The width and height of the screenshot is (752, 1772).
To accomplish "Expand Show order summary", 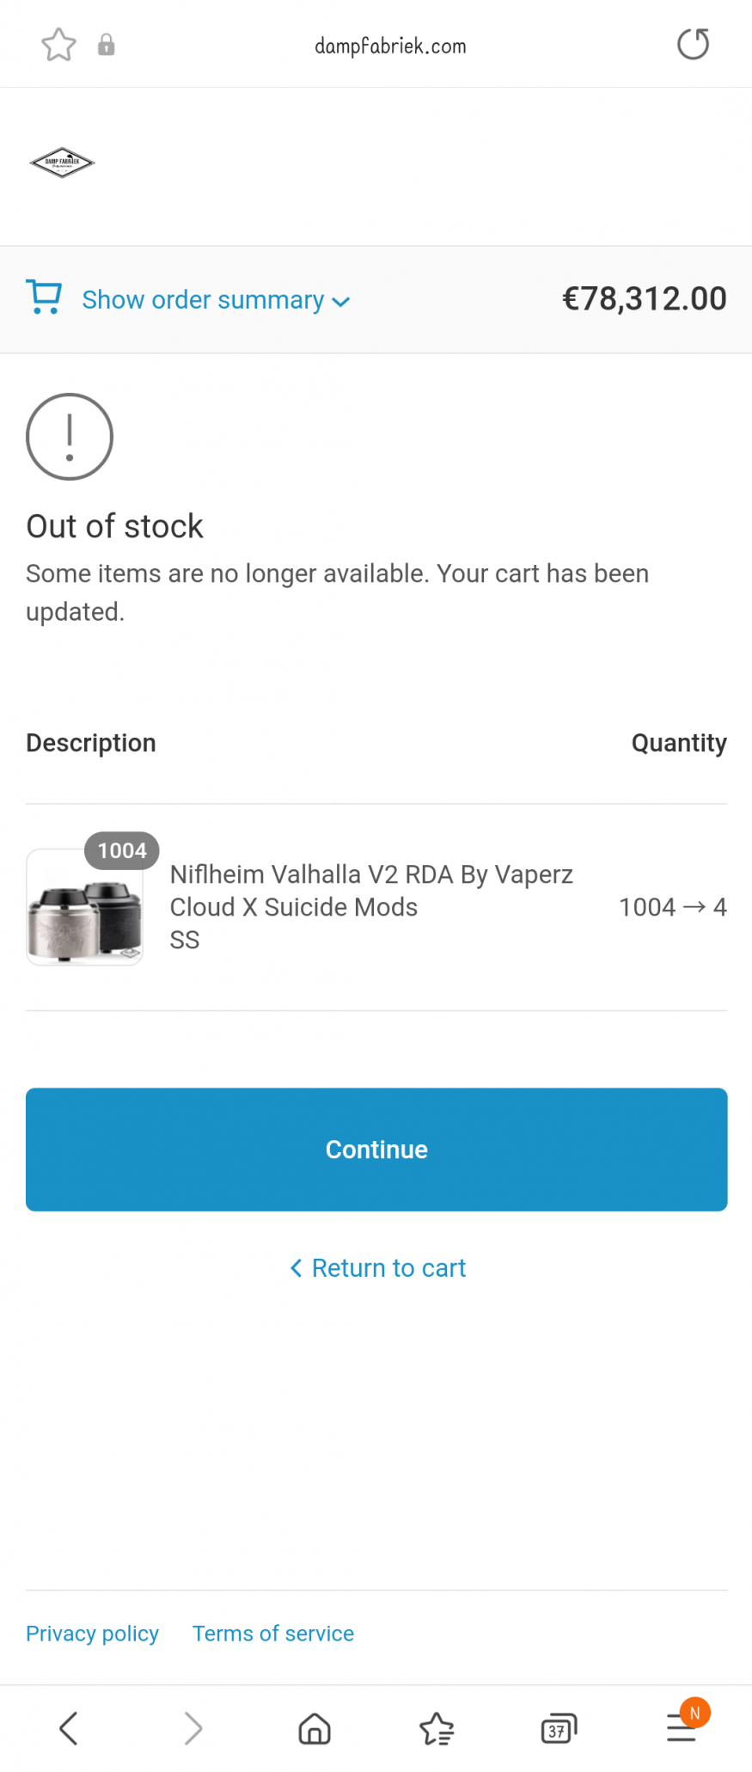I will pyautogui.click(x=203, y=300).
